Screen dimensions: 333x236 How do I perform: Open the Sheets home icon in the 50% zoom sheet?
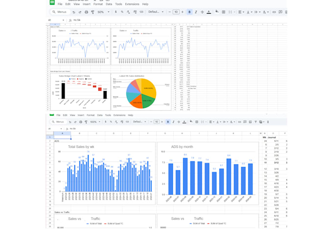pyautogui.click(x=52, y=2)
